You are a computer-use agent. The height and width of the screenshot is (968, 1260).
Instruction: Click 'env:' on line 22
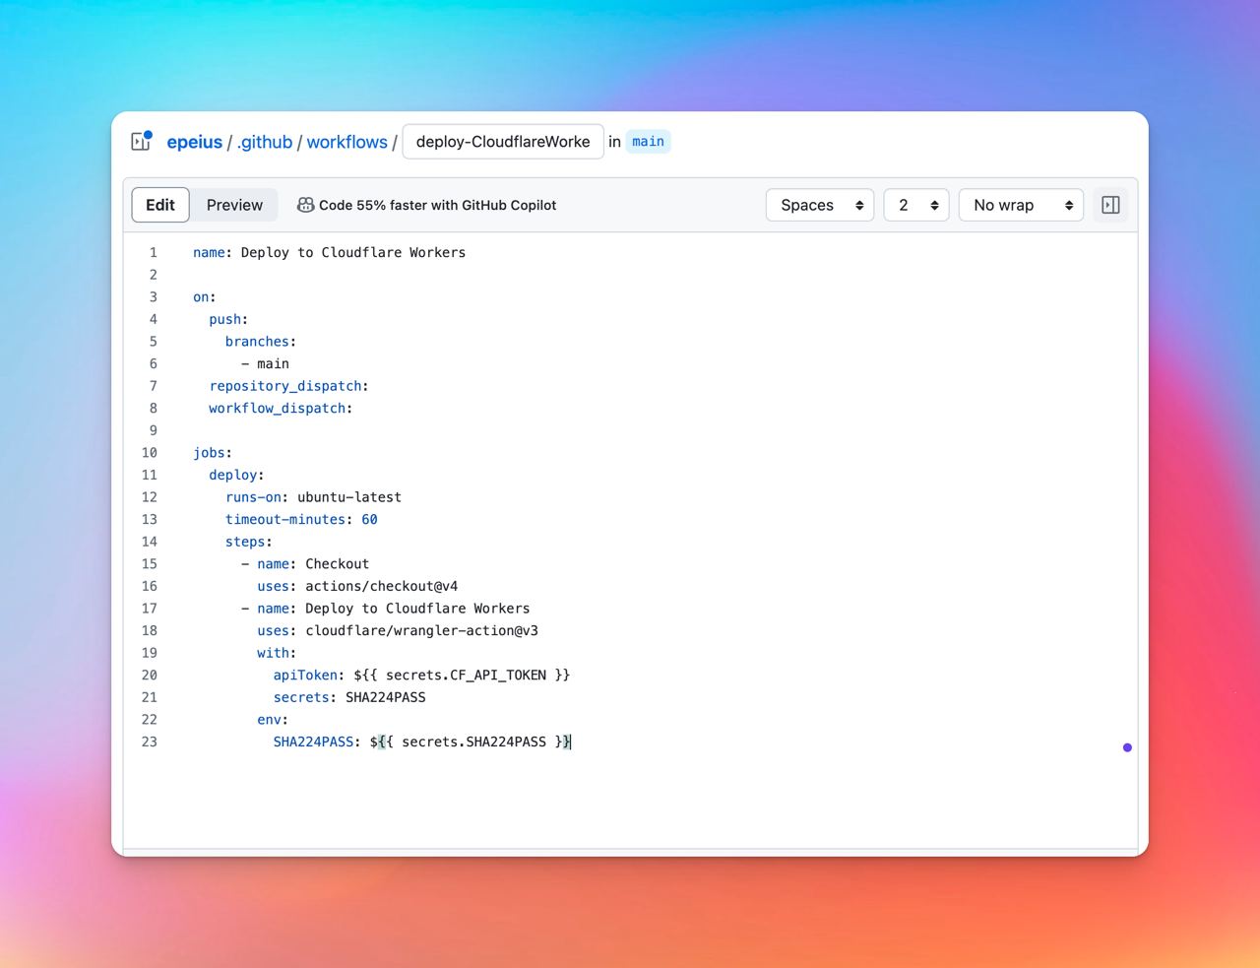coord(273,720)
